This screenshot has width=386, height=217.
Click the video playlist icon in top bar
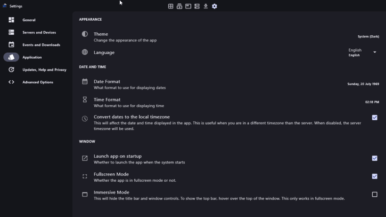pos(180,6)
